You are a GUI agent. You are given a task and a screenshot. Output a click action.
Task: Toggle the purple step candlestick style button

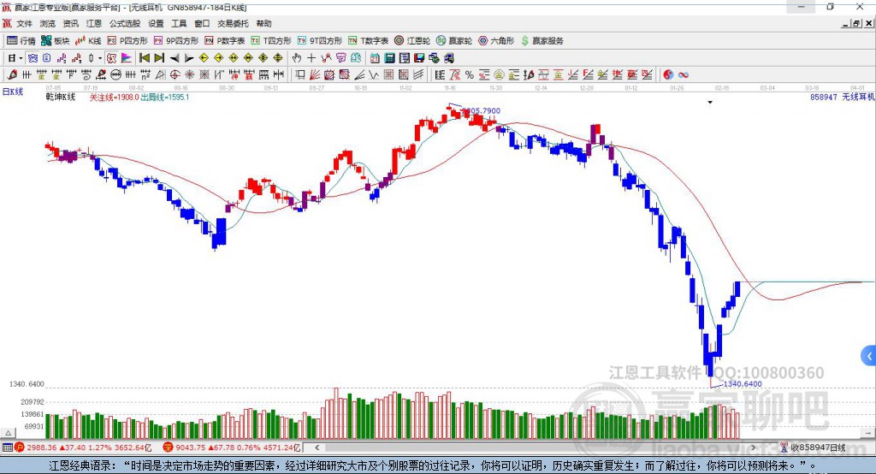(x=62, y=57)
